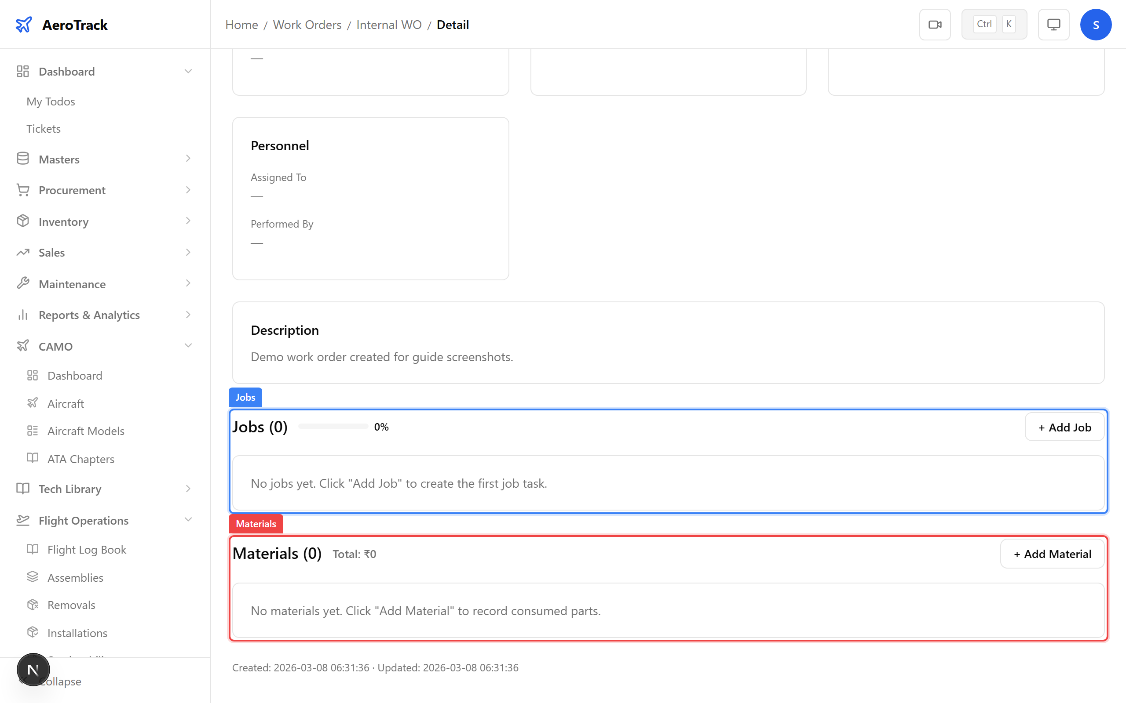Go to Work Orders in breadcrumb
This screenshot has height=703, width=1126.
point(307,25)
